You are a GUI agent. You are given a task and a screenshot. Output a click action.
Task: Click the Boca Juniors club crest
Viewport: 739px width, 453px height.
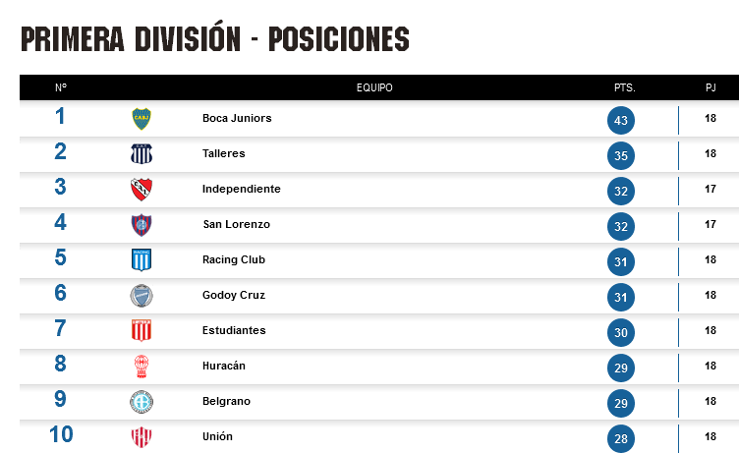(x=142, y=119)
